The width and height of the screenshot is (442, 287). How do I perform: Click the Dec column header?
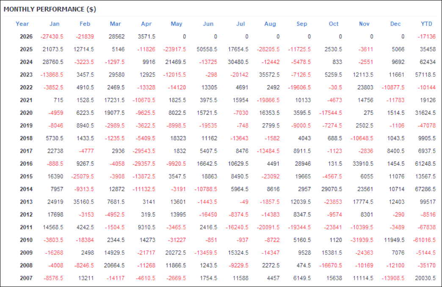click(395, 24)
